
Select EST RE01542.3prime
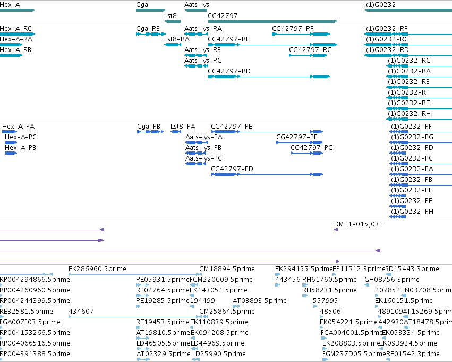[x=388, y=359]
